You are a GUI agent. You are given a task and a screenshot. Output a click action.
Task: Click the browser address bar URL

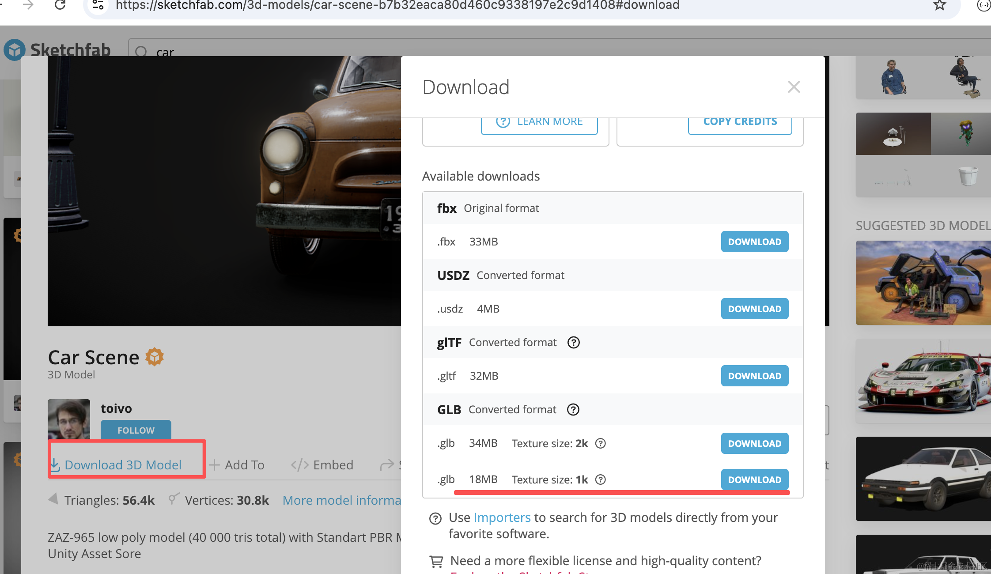click(x=397, y=5)
